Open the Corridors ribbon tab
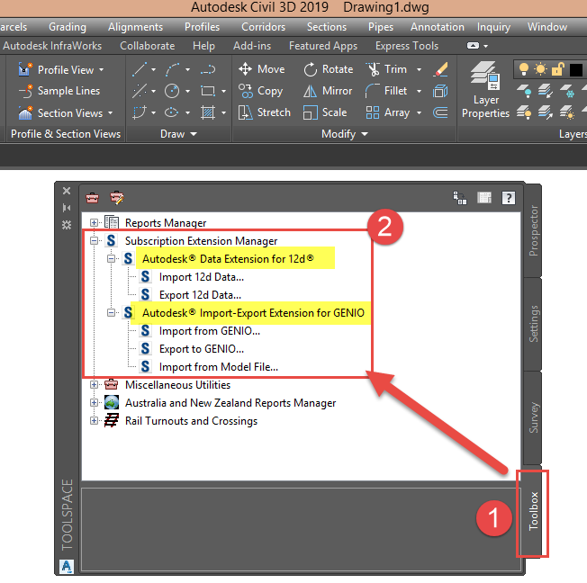587x583 pixels. coord(264,27)
